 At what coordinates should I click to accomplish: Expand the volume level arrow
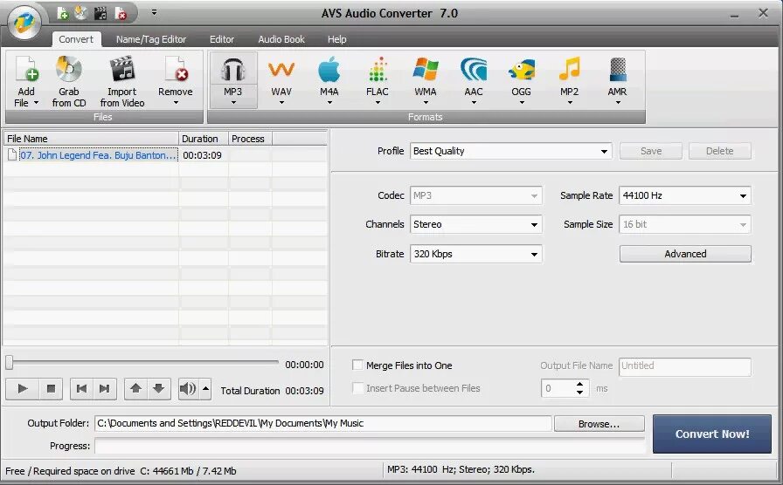(x=205, y=388)
